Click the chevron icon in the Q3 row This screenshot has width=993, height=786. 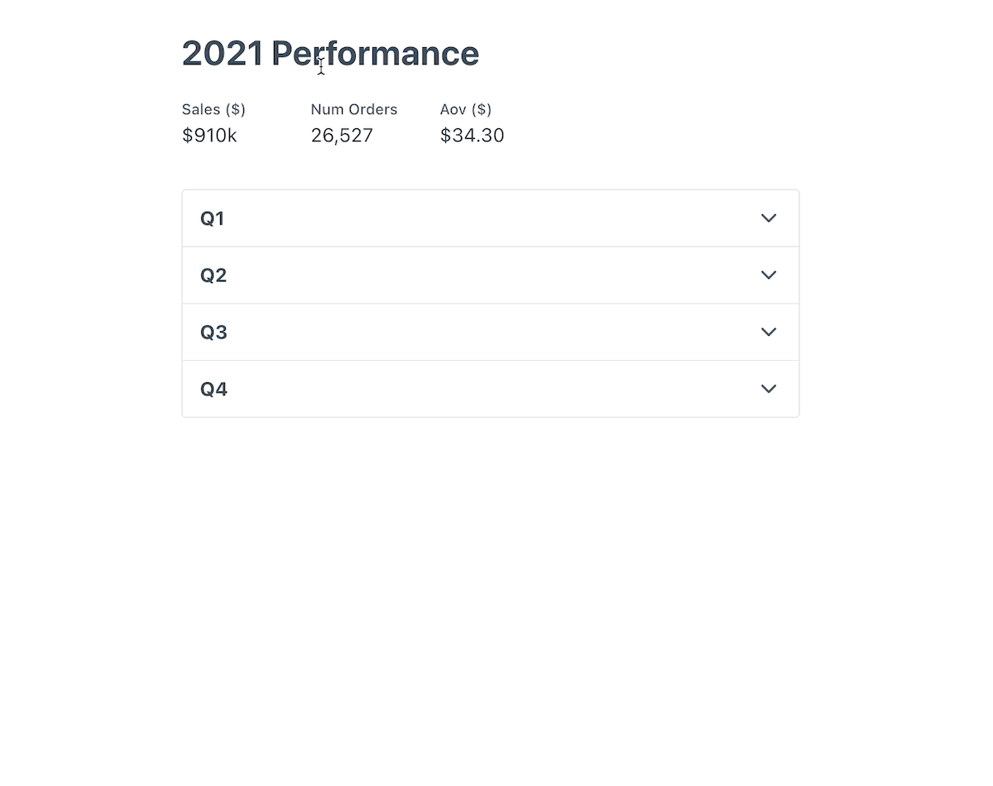[x=769, y=332]
